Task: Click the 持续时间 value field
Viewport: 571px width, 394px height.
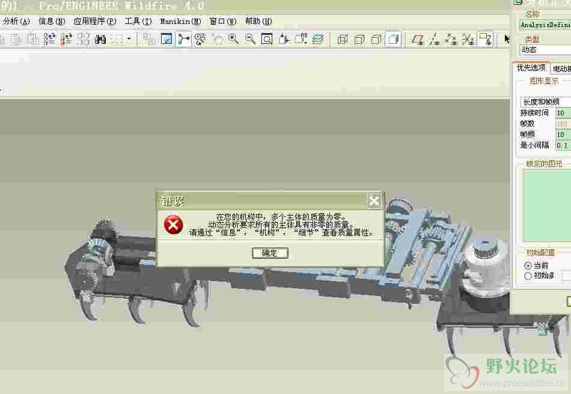Action: (x=563, y=113)
